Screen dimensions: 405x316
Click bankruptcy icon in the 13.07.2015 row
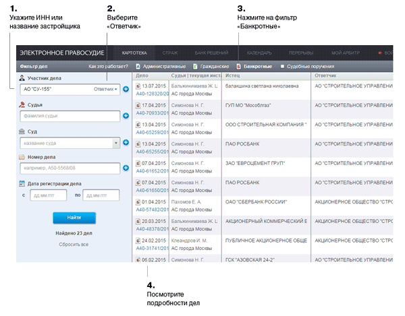138,86
